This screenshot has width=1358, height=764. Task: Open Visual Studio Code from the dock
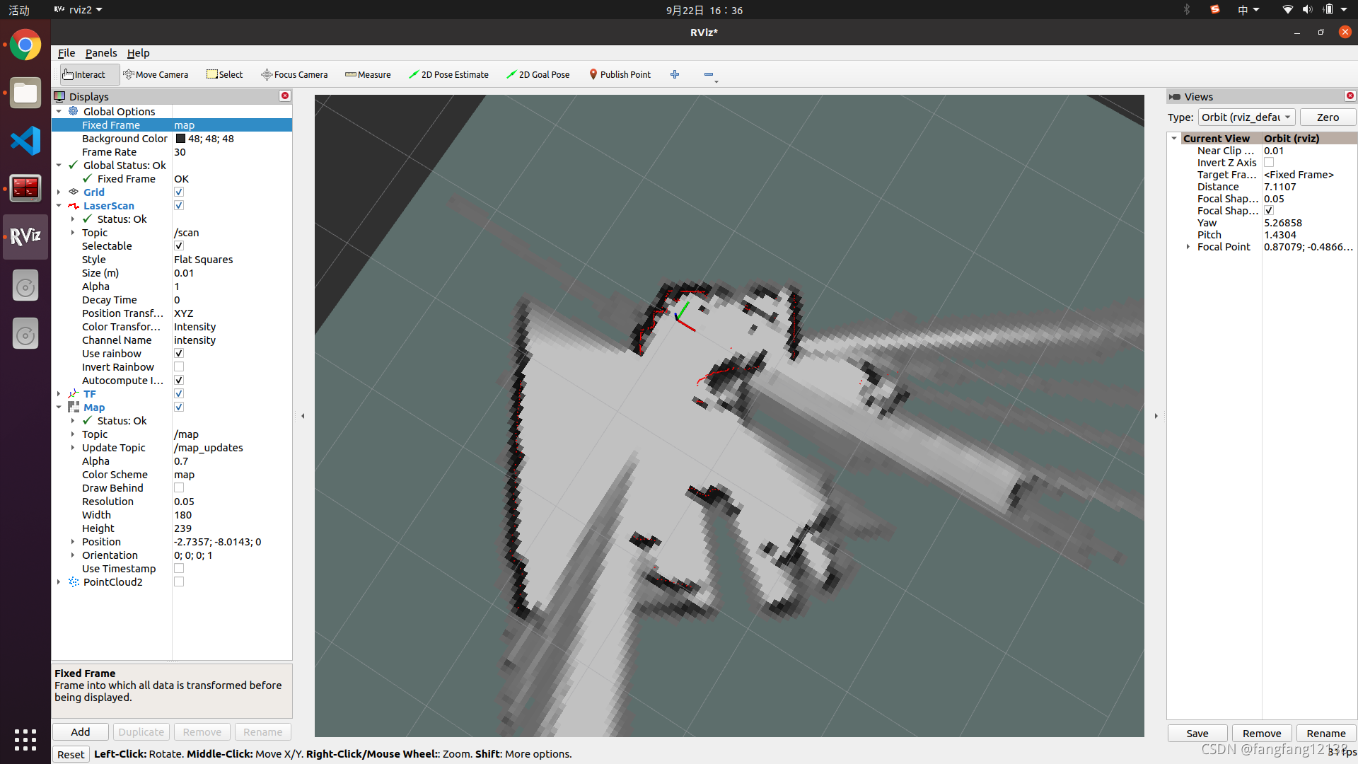pos(25,141)
